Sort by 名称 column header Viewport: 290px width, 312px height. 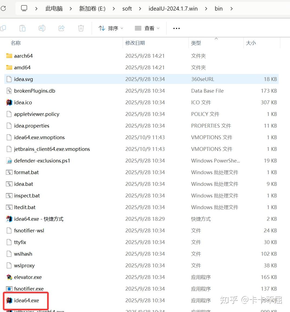click(16, 43)
